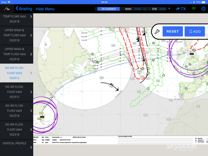
Task: Click Hide Menu
Action: pyautogui.click(x=45, y=9)
